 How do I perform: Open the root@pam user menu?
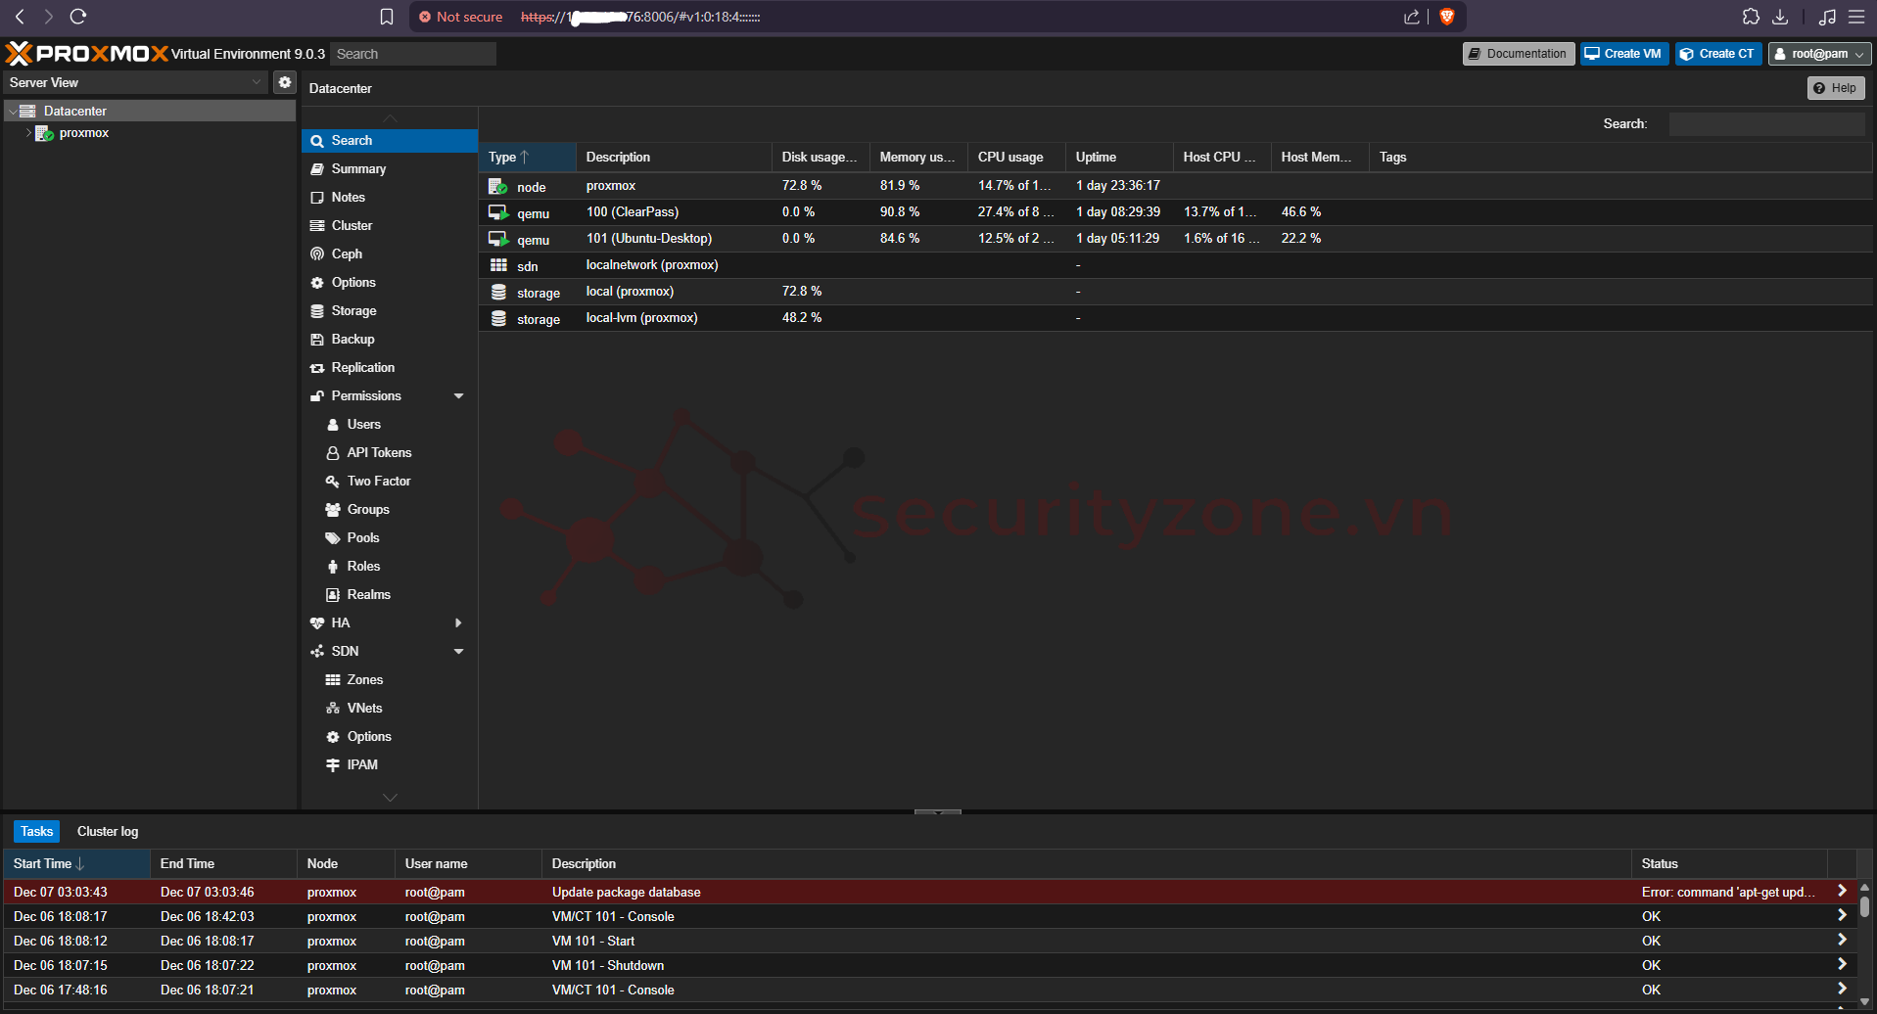[x=1818, y=53]
